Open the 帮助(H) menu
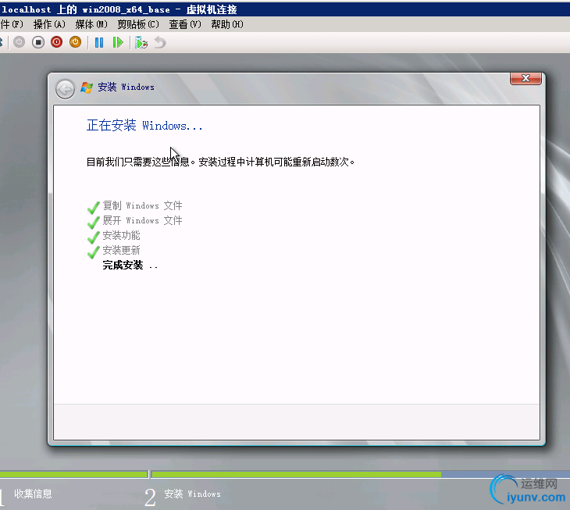The image size is (570, 510). [227, 24]
